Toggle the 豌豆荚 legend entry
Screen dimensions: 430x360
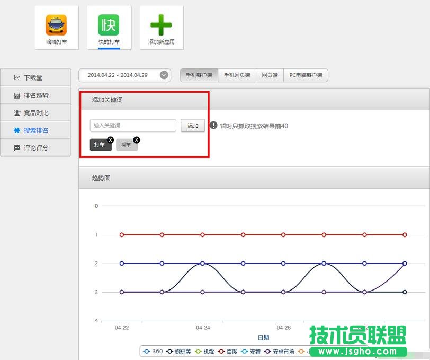pos(176,351)
